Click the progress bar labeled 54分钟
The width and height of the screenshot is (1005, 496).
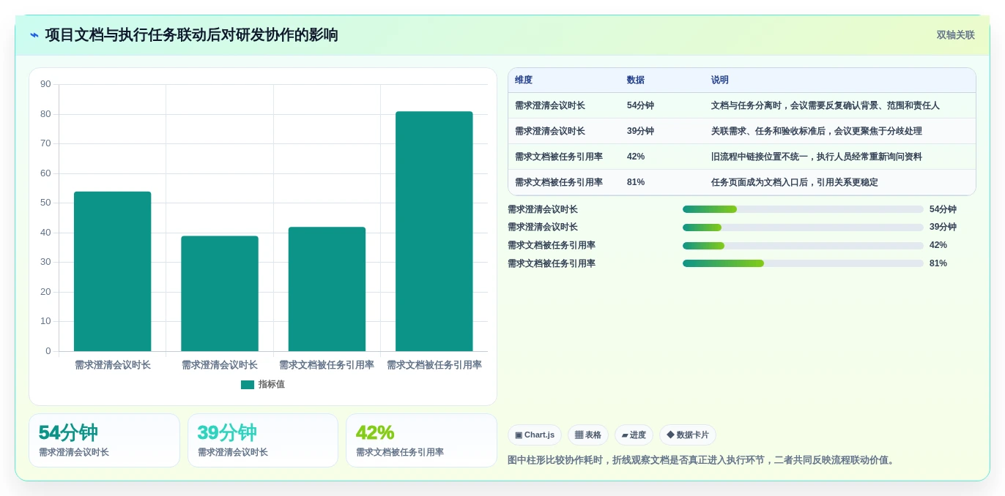803,209
